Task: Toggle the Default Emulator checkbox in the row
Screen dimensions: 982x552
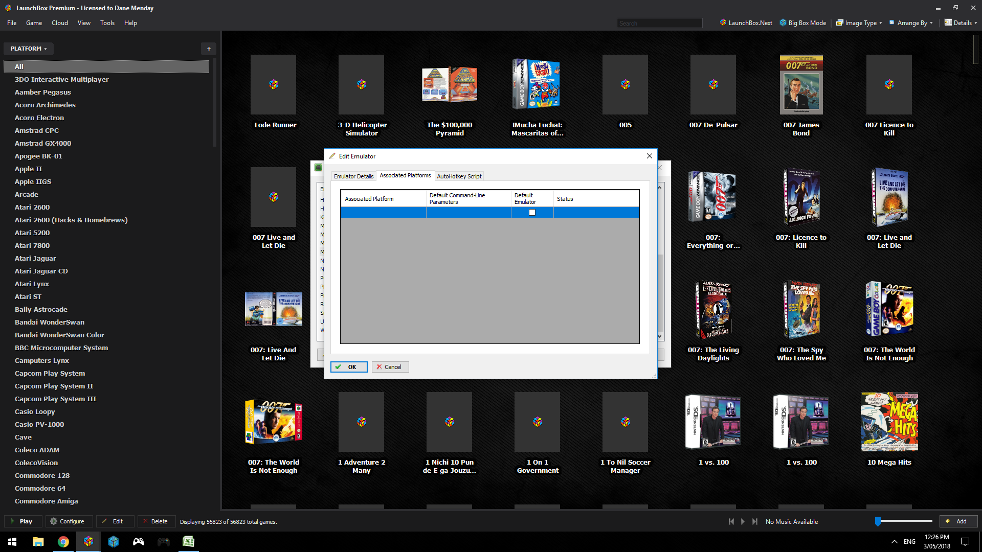Action: (532, 213)
